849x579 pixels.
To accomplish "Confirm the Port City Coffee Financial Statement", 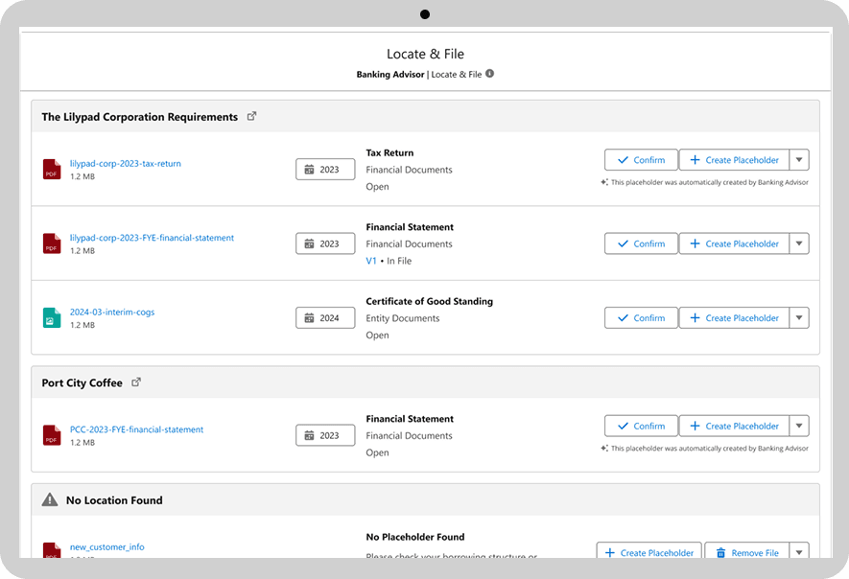I will tap(641, 426).
